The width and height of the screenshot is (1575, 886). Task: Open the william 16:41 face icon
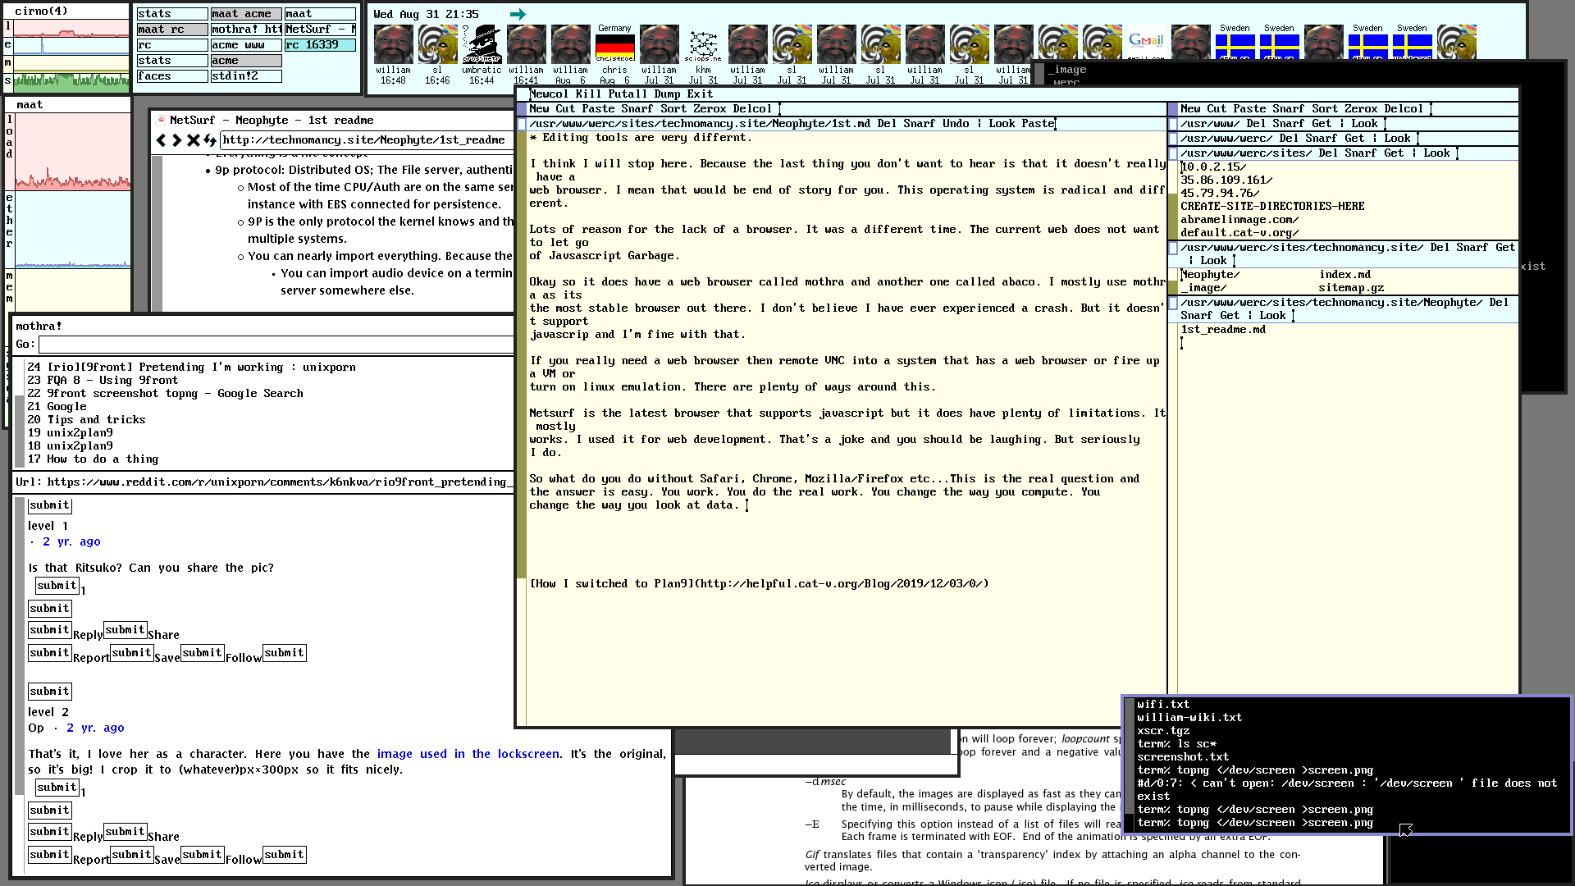click(x=527, y=44)
